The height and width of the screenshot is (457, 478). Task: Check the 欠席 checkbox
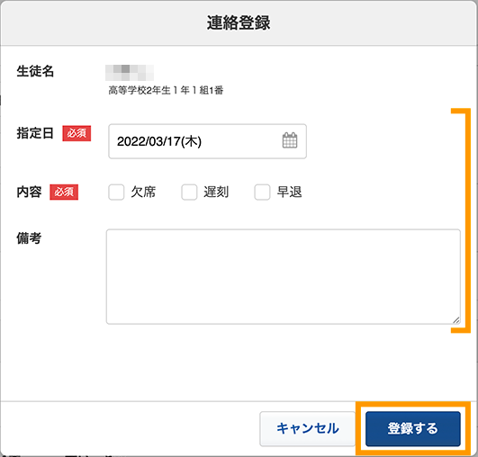(116, 192)
